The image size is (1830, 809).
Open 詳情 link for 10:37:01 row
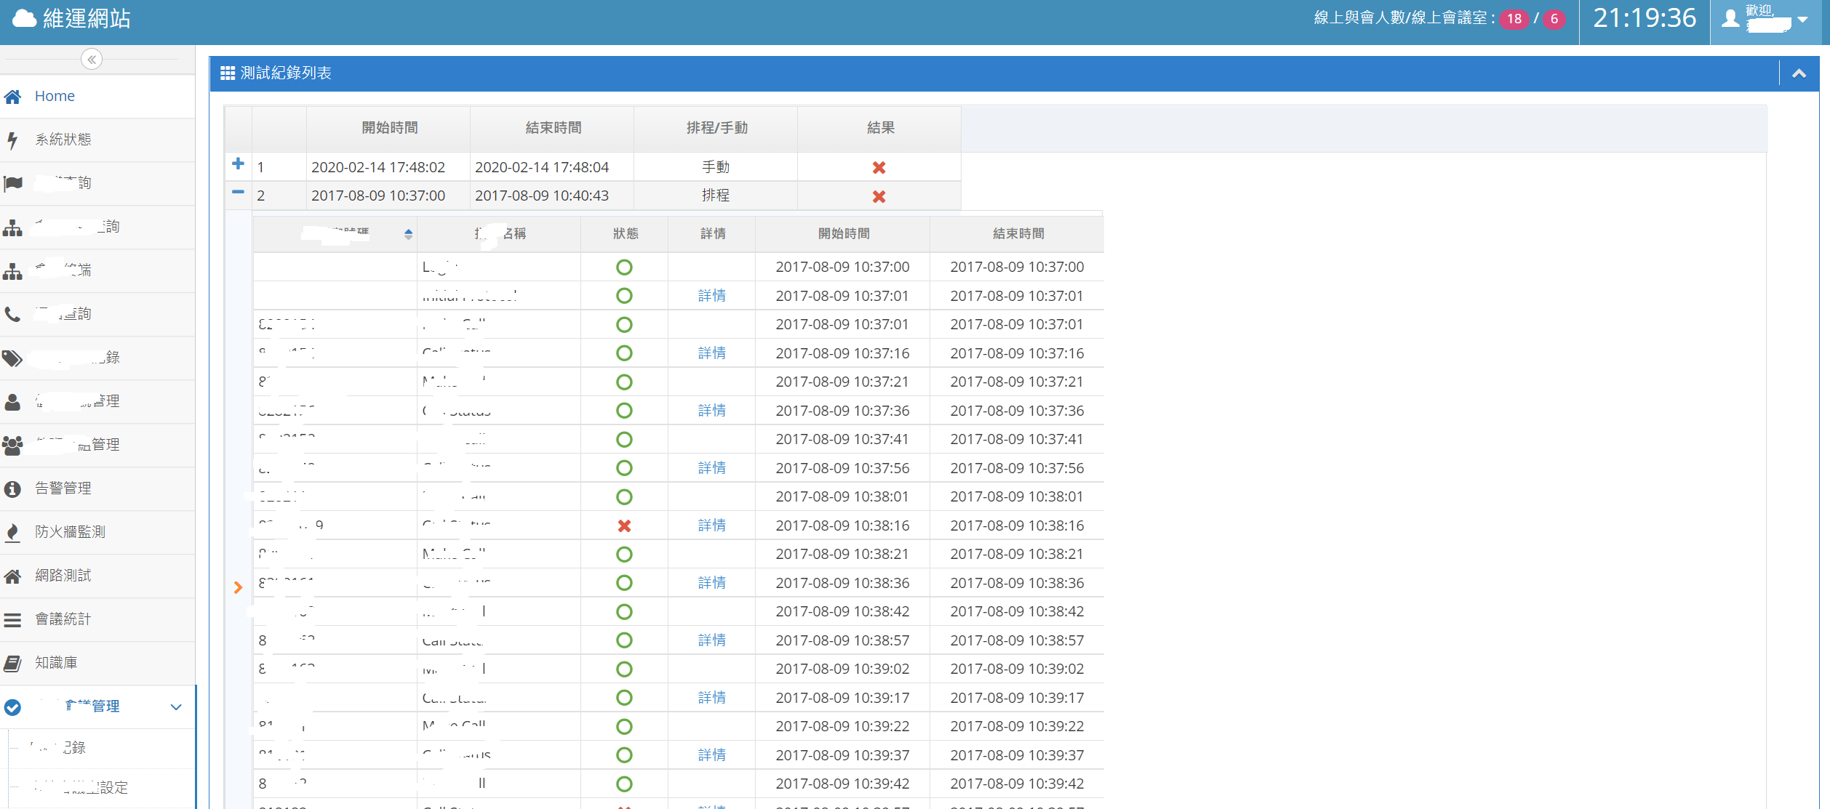pos(711,296)
